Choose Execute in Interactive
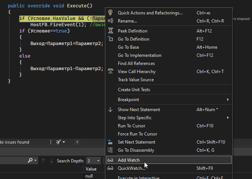Screen dimensions: 252x179 [169, 177]
